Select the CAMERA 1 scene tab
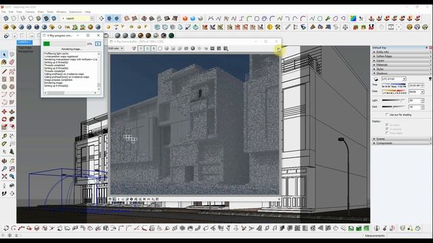The height and width of the screenshot is (243, 433). click(24, 42)
